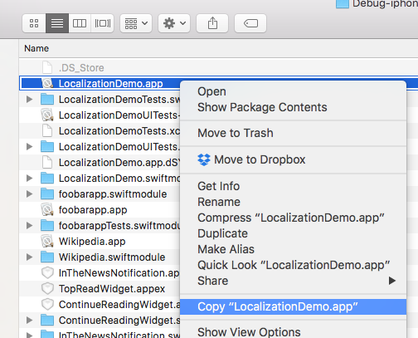Select the foobarapp.swiftmodule name
This screenshot has width=418, height=338.
pos(113,194)
